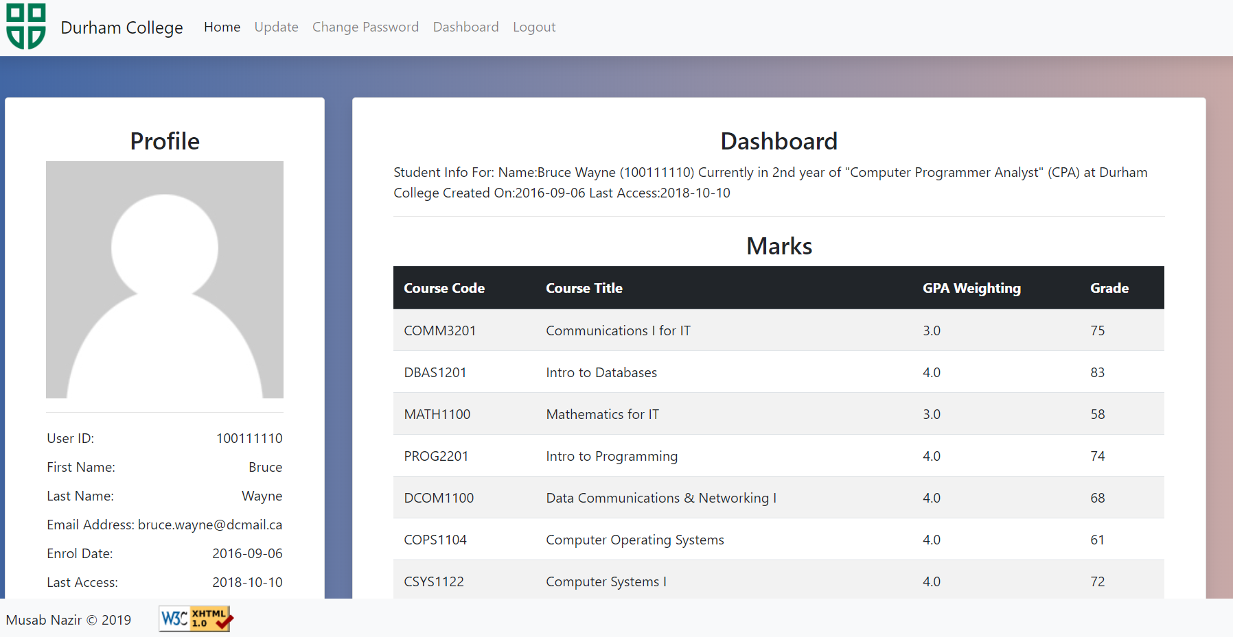Click Logout to sign out
1233x637 pixels.
click(534, 27)
